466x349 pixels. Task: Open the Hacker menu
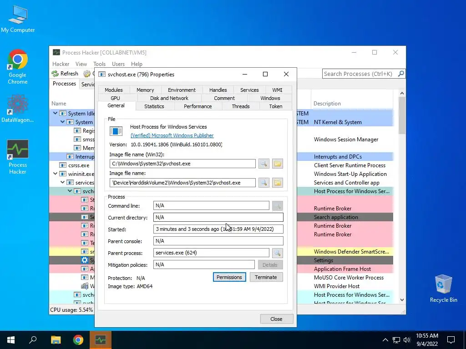[x=61, y=64]
